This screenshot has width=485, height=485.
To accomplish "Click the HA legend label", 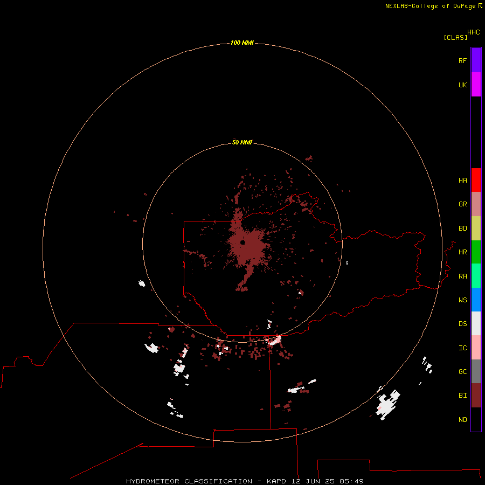I will [462, 180].
